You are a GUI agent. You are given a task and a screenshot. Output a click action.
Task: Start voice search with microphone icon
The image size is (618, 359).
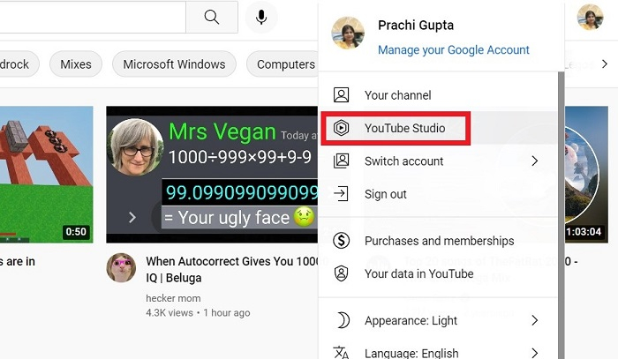coord(261,17)
